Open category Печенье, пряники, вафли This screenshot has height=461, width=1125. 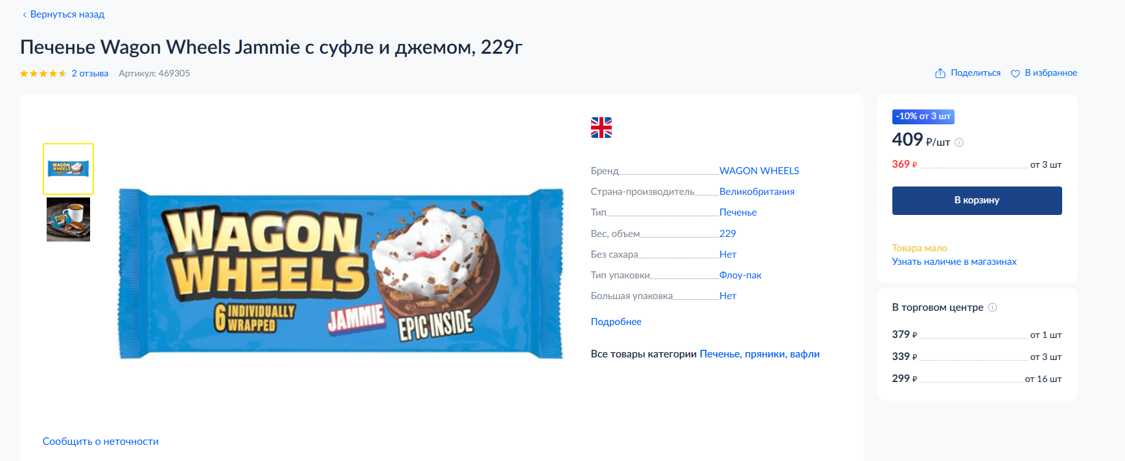pos(760,354)
